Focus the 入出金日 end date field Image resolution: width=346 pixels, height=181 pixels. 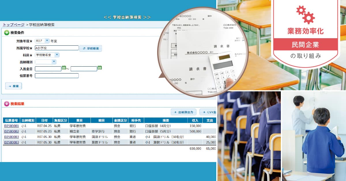tap(84, 69)
